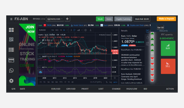Switch to the Crypto Currency tab
The width and height of the screenshot is (184, 108).
(x=123, y=19)
